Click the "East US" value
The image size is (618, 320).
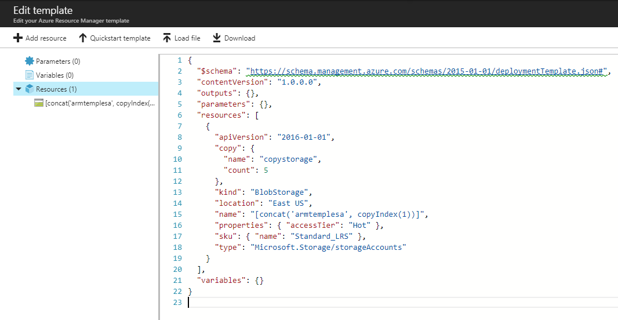click(288, 203)
